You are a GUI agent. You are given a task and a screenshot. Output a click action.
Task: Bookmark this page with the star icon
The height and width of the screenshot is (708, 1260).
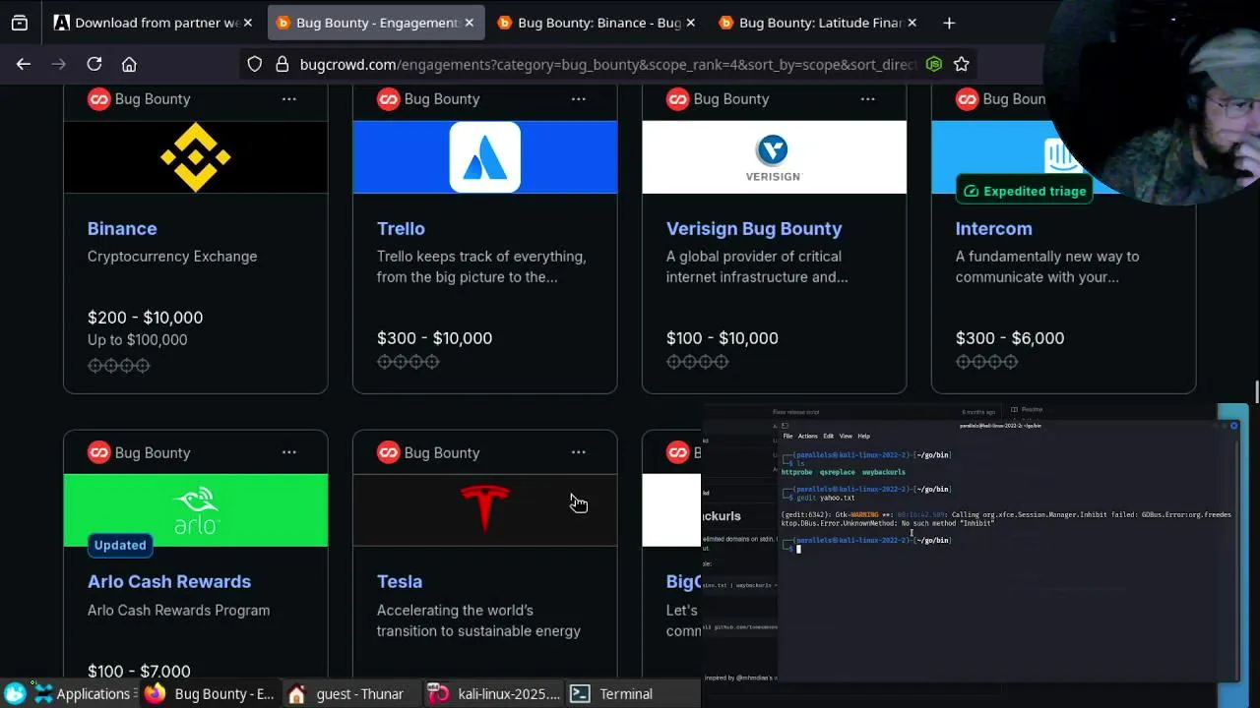click(962, 64)
